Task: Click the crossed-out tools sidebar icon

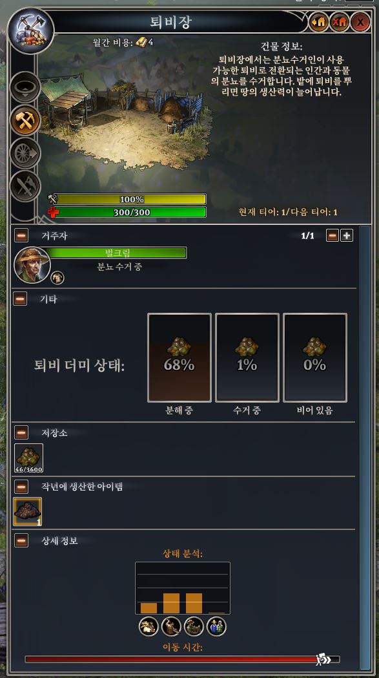Action: click(25, 186)
